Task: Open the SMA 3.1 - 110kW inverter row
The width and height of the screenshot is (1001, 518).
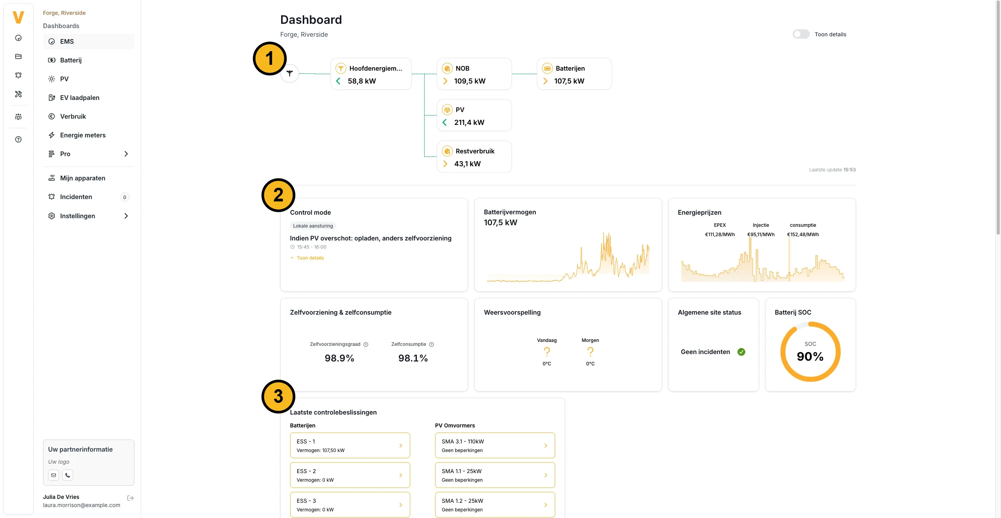Action: point(495,445)
